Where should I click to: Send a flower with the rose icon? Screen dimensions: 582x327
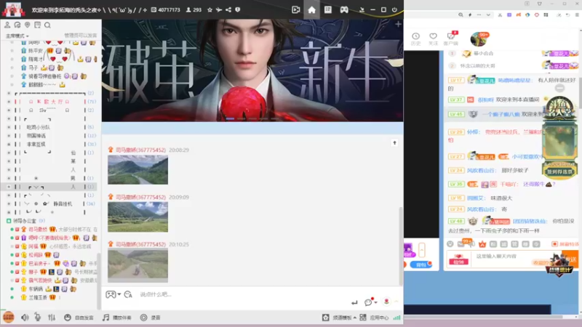386,302
